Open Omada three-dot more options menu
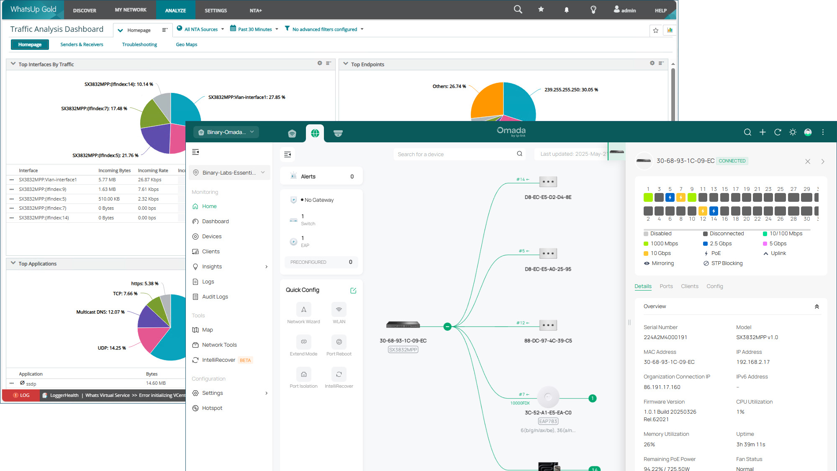The height and width of the screenshot is (471, 837). (x=823, y=132)
